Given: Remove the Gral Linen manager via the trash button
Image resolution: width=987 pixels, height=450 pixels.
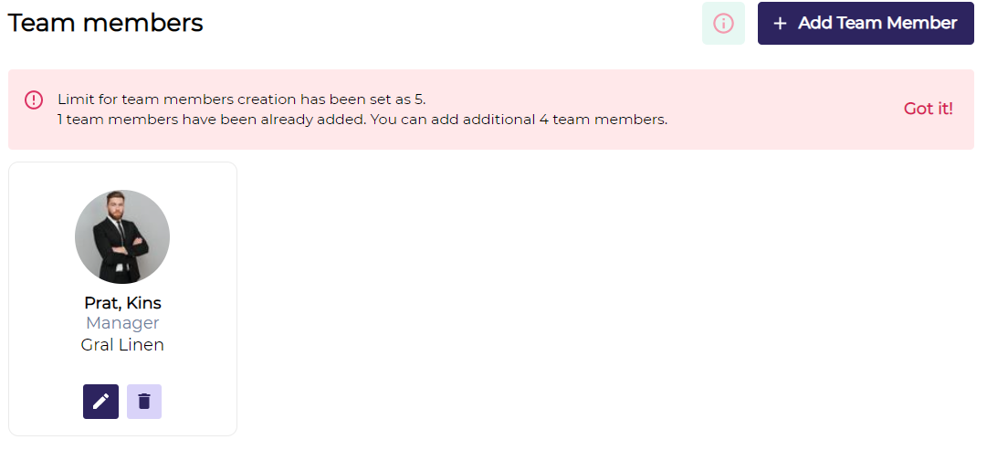Looking at the screenshot, I should tap(144, 402).
